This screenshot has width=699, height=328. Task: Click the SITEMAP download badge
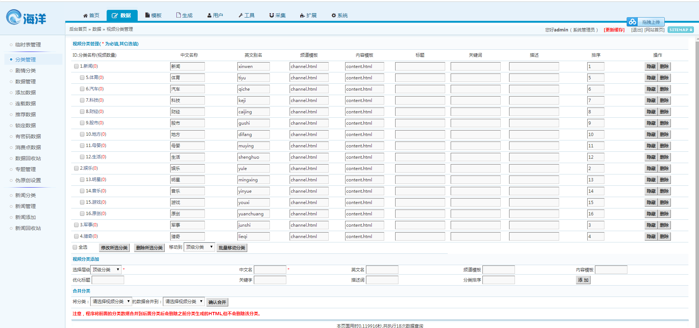[x=681, y=30]
